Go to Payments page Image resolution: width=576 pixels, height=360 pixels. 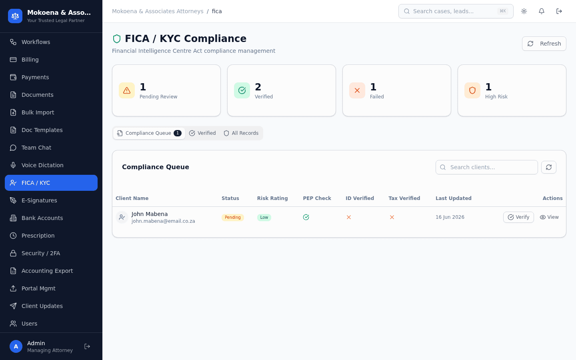[51, 77]
